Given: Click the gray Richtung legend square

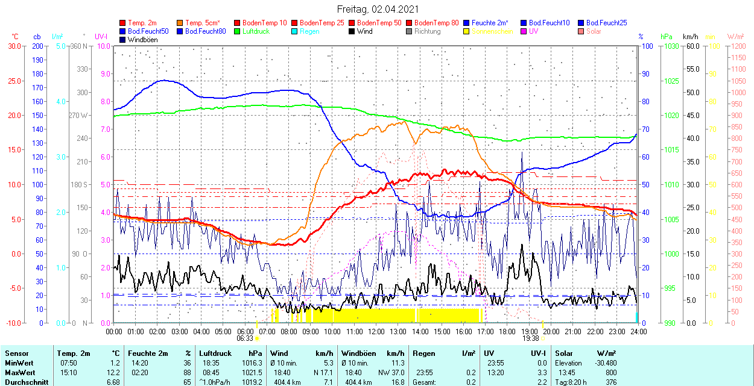Looking at the screenshot, I should click(x=410, y=31).
